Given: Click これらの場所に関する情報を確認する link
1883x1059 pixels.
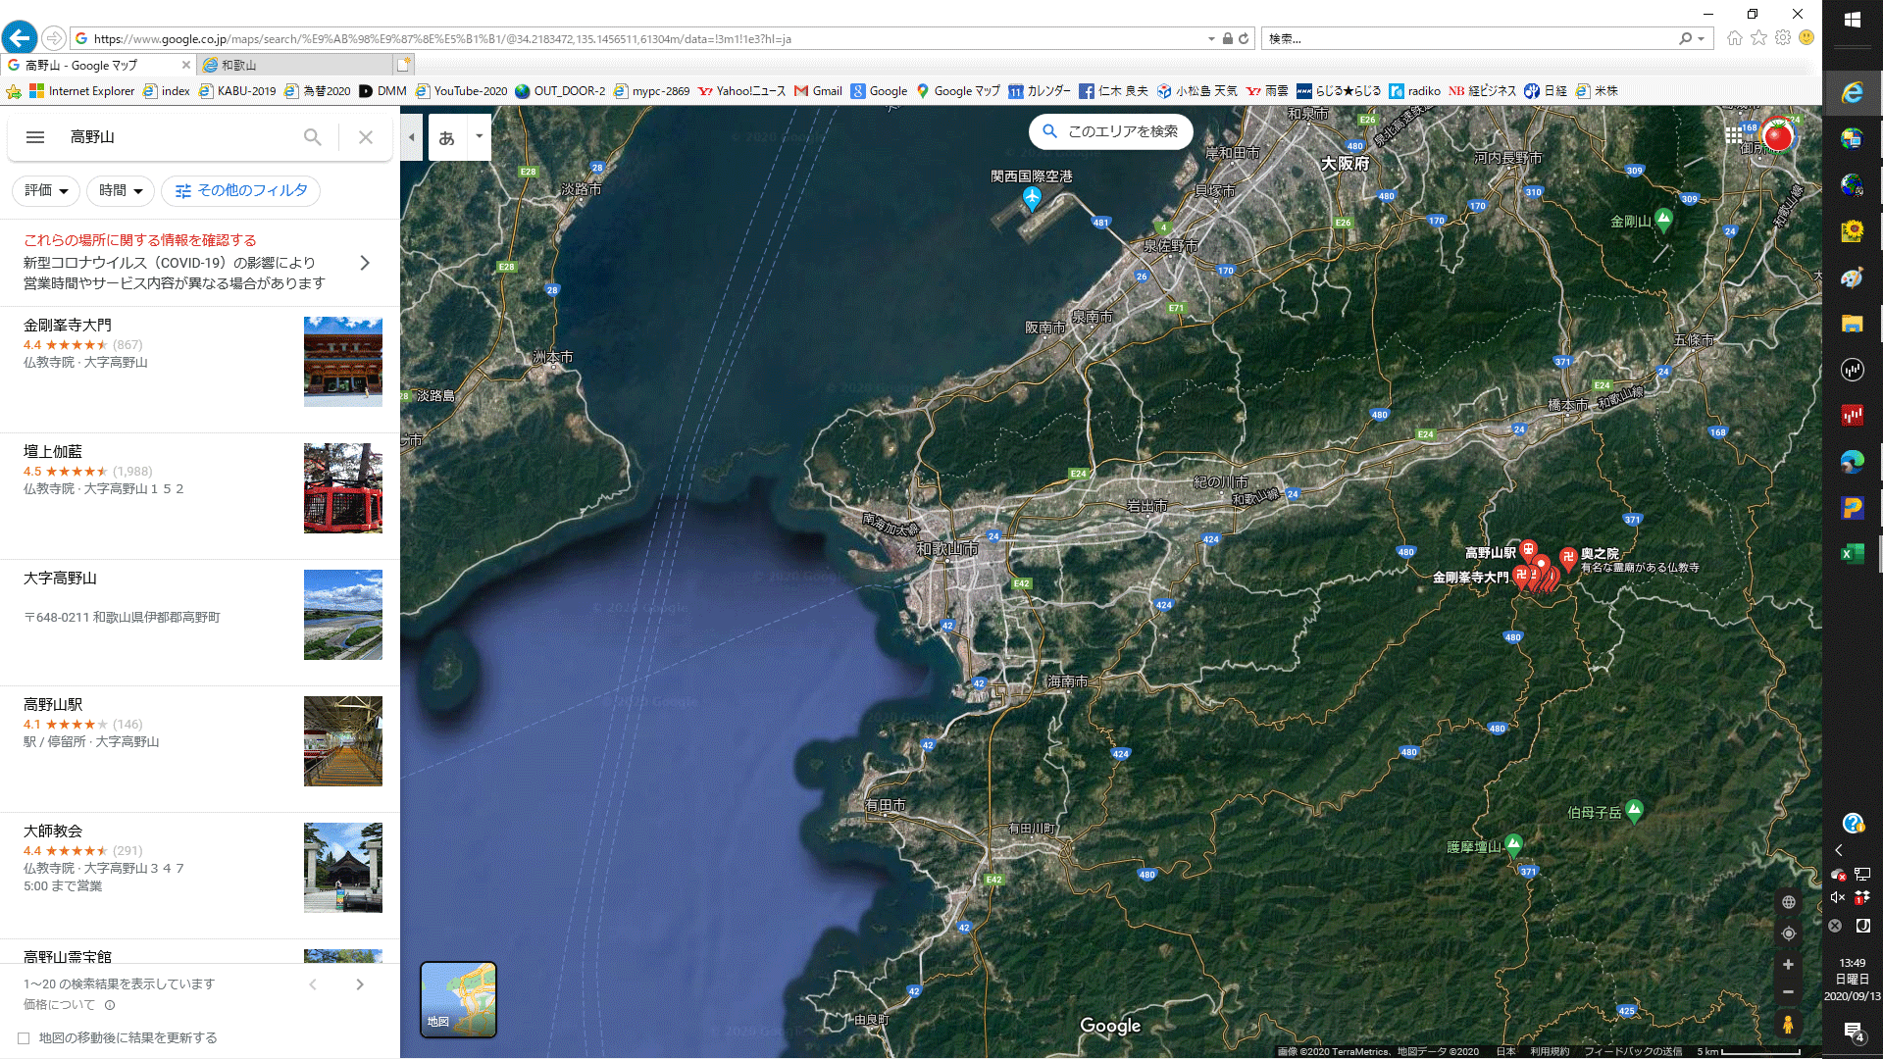Looking at the screenshot, I should coord(140,240).
